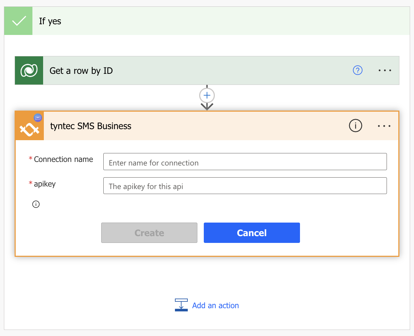Open help for Get a row by ID
The image size is (414, 336).
coord(357,70)
